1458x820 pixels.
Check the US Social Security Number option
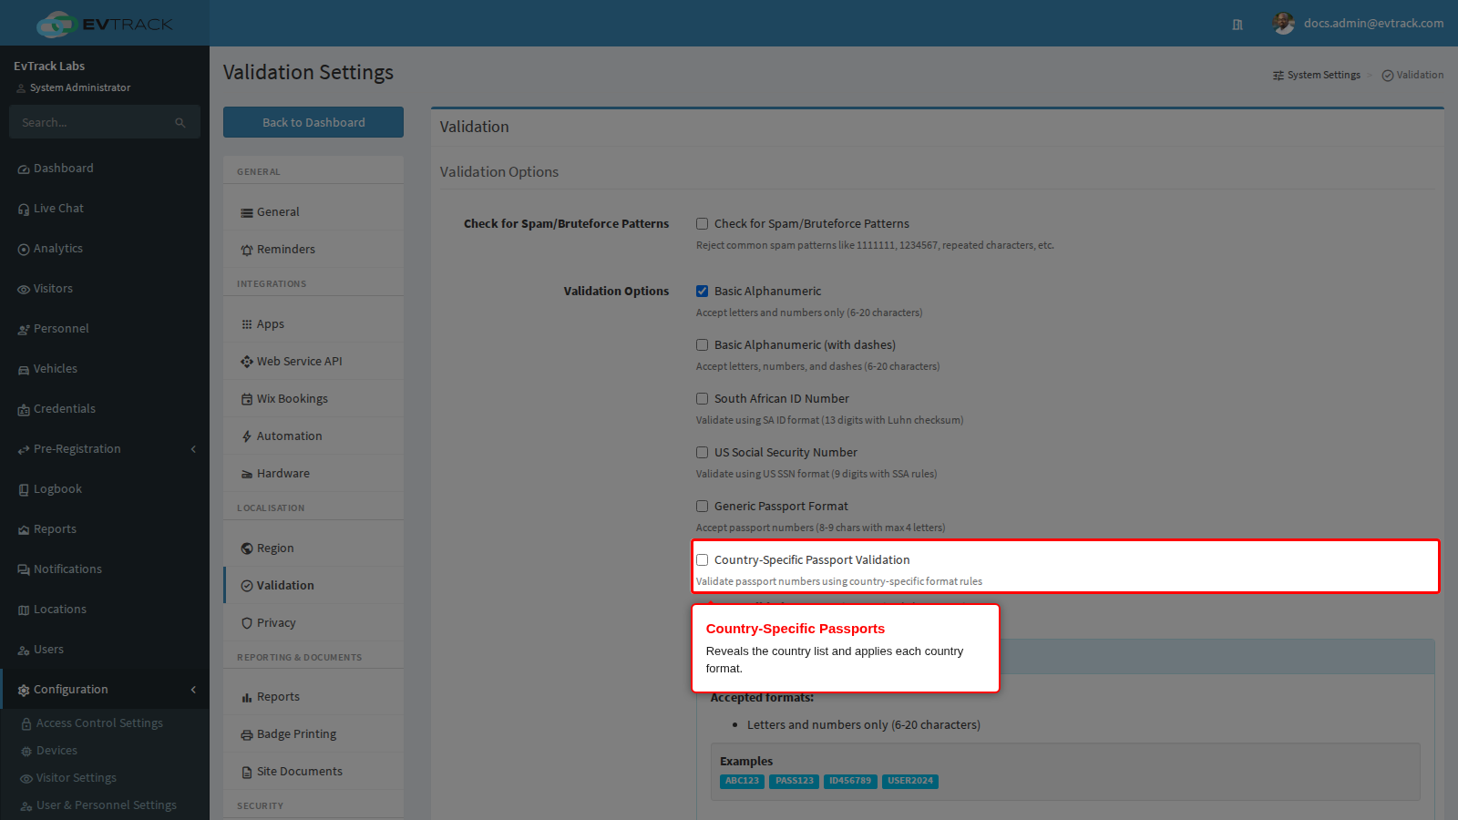point(702,453)
